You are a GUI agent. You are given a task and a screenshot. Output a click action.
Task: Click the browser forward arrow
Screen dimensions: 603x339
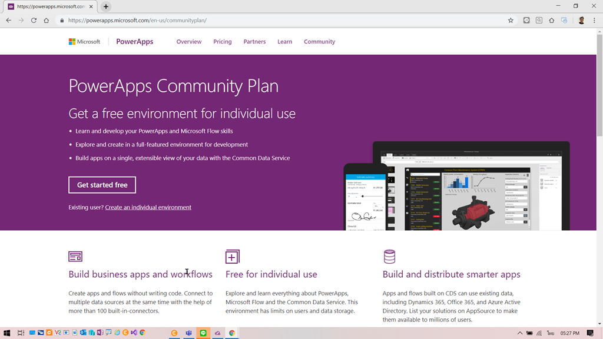click(x=21, y=21)
